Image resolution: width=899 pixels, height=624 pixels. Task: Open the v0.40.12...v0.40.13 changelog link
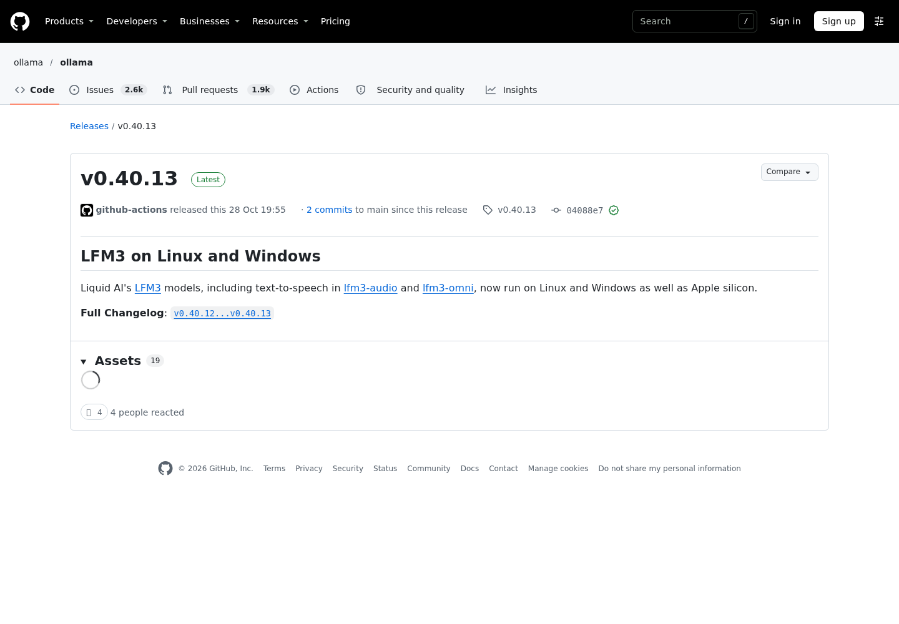pos(222,313)
